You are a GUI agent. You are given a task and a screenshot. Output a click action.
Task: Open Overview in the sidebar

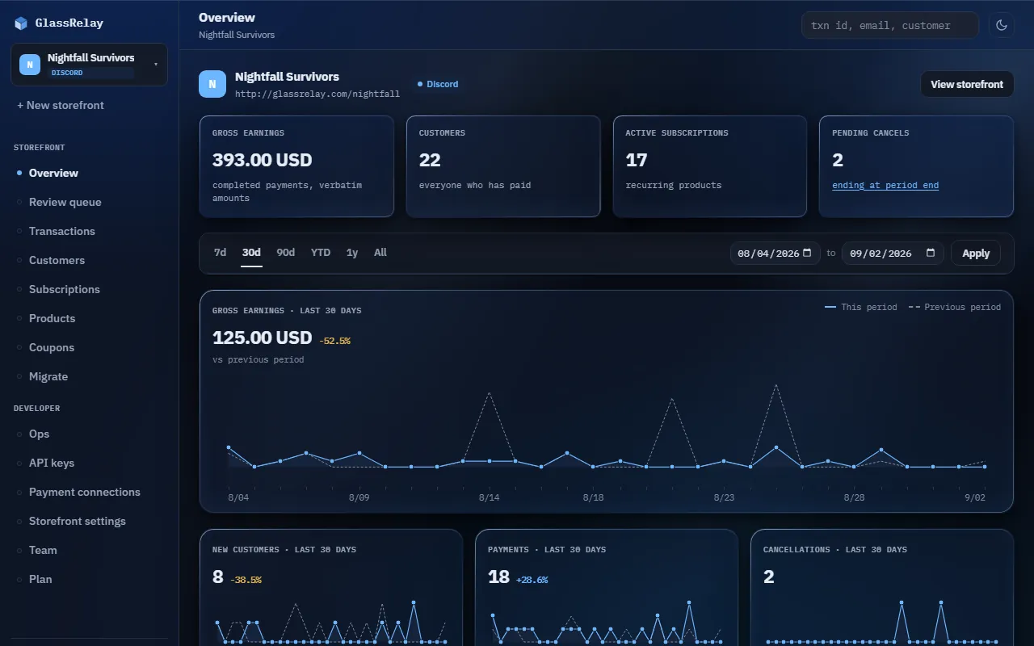click(x=89, y=173)
